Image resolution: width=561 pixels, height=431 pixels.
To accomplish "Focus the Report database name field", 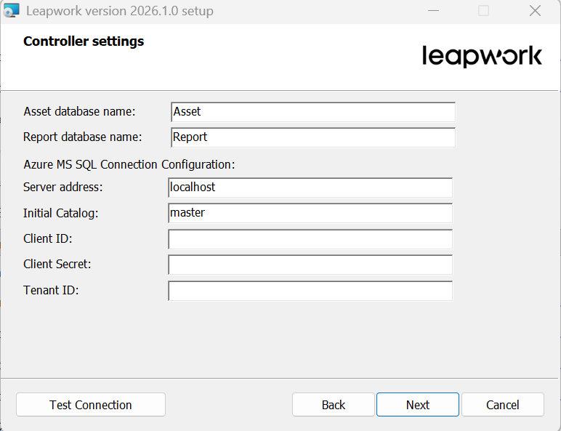I will click(313, 137).
